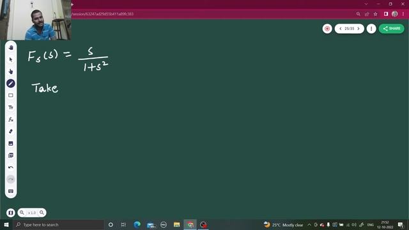Click the green SHARE button
409x230 pixels.
(x=391, y=29)
